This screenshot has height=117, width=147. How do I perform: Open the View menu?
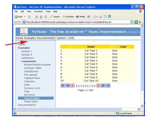29,11
